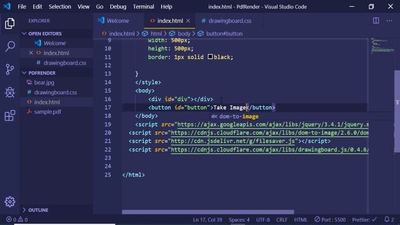The height and width of the screenshot is (225, 400).
Task: Change UTF-8 encoding in status bar
Action: coord(262,219)
